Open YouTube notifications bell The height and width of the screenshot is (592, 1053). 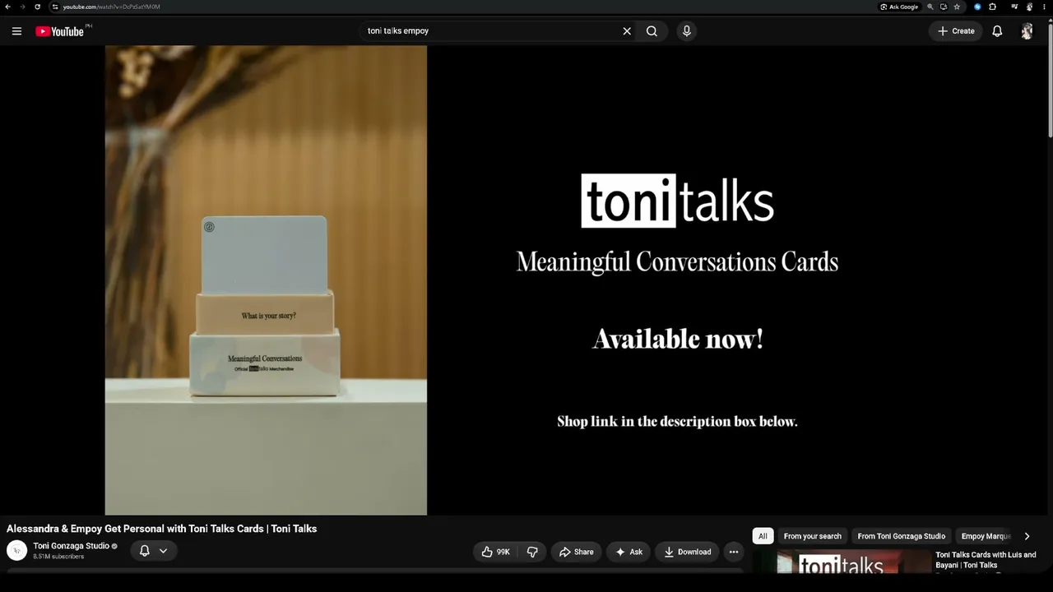997,31
